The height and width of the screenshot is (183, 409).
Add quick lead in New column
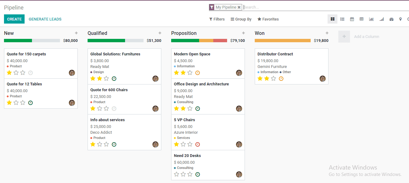(76, 33)
